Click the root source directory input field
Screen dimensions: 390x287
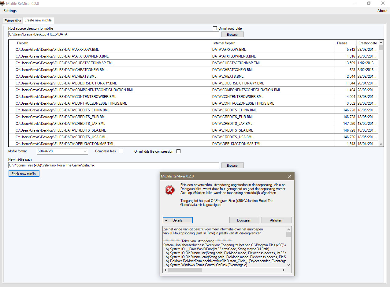pos(113,34)
